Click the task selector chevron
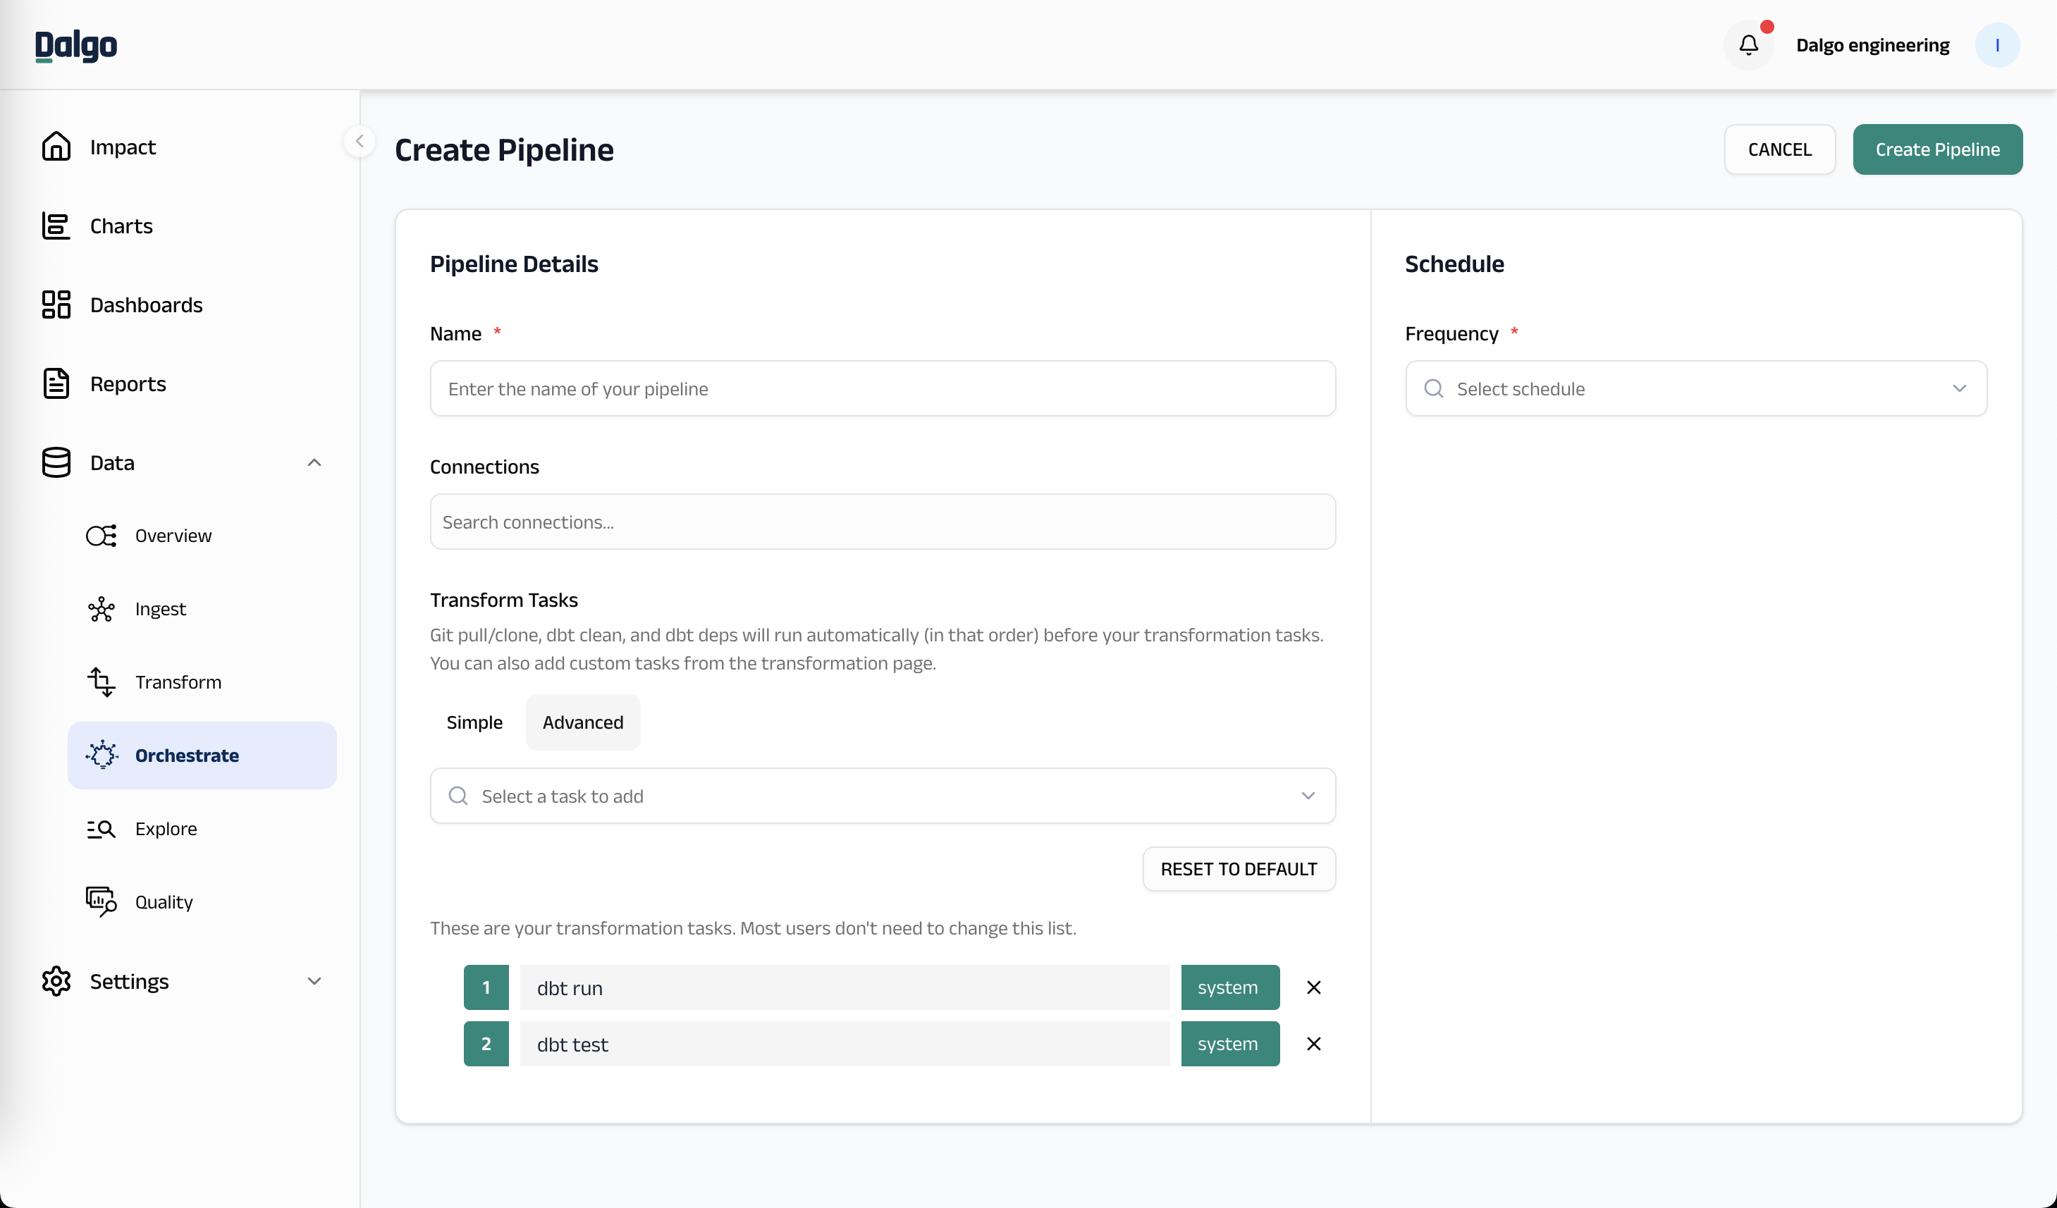The image size is (2057, 1208). (x=1308, y=796)
